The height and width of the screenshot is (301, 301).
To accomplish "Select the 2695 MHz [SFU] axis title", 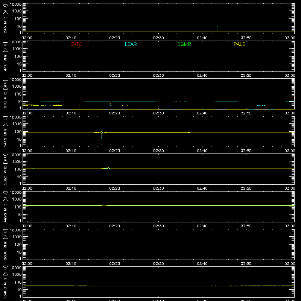I will (5, 169).
